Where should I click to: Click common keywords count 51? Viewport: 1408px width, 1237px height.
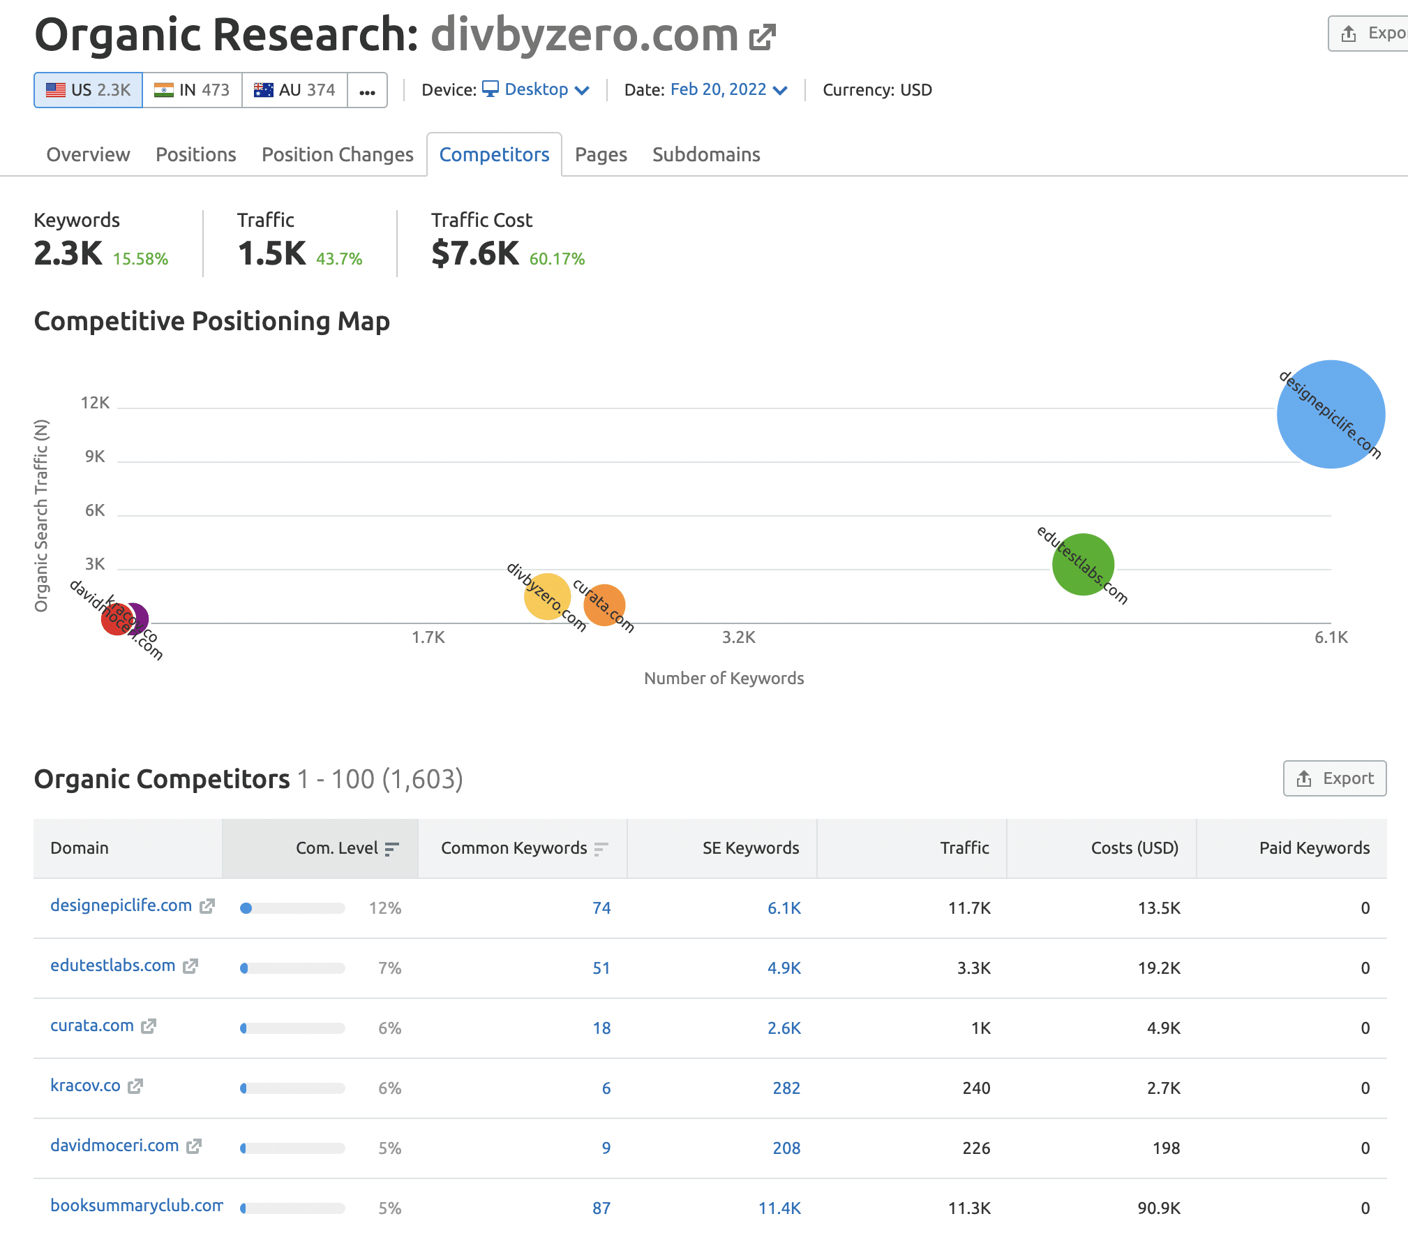pos(601,968)
